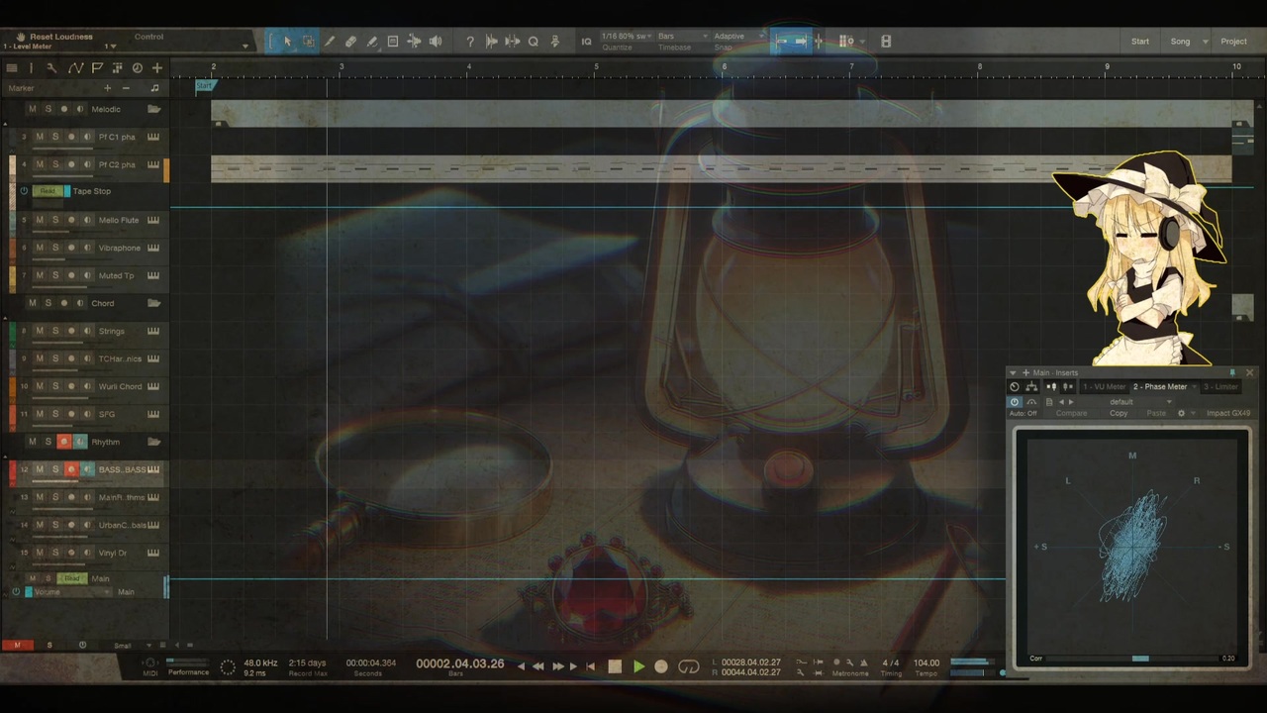The width and height of the screenshot is (1267, 713).
Task: Show automation with the curve icon
Action: coord(75,68)
